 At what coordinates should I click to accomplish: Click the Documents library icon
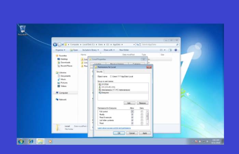[59, 76]
